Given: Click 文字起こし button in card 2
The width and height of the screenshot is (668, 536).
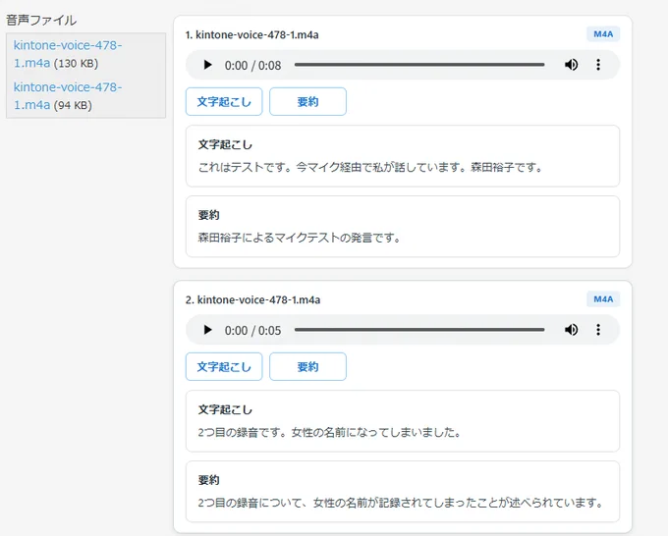Looking at the screenshot, I should 224,366.
